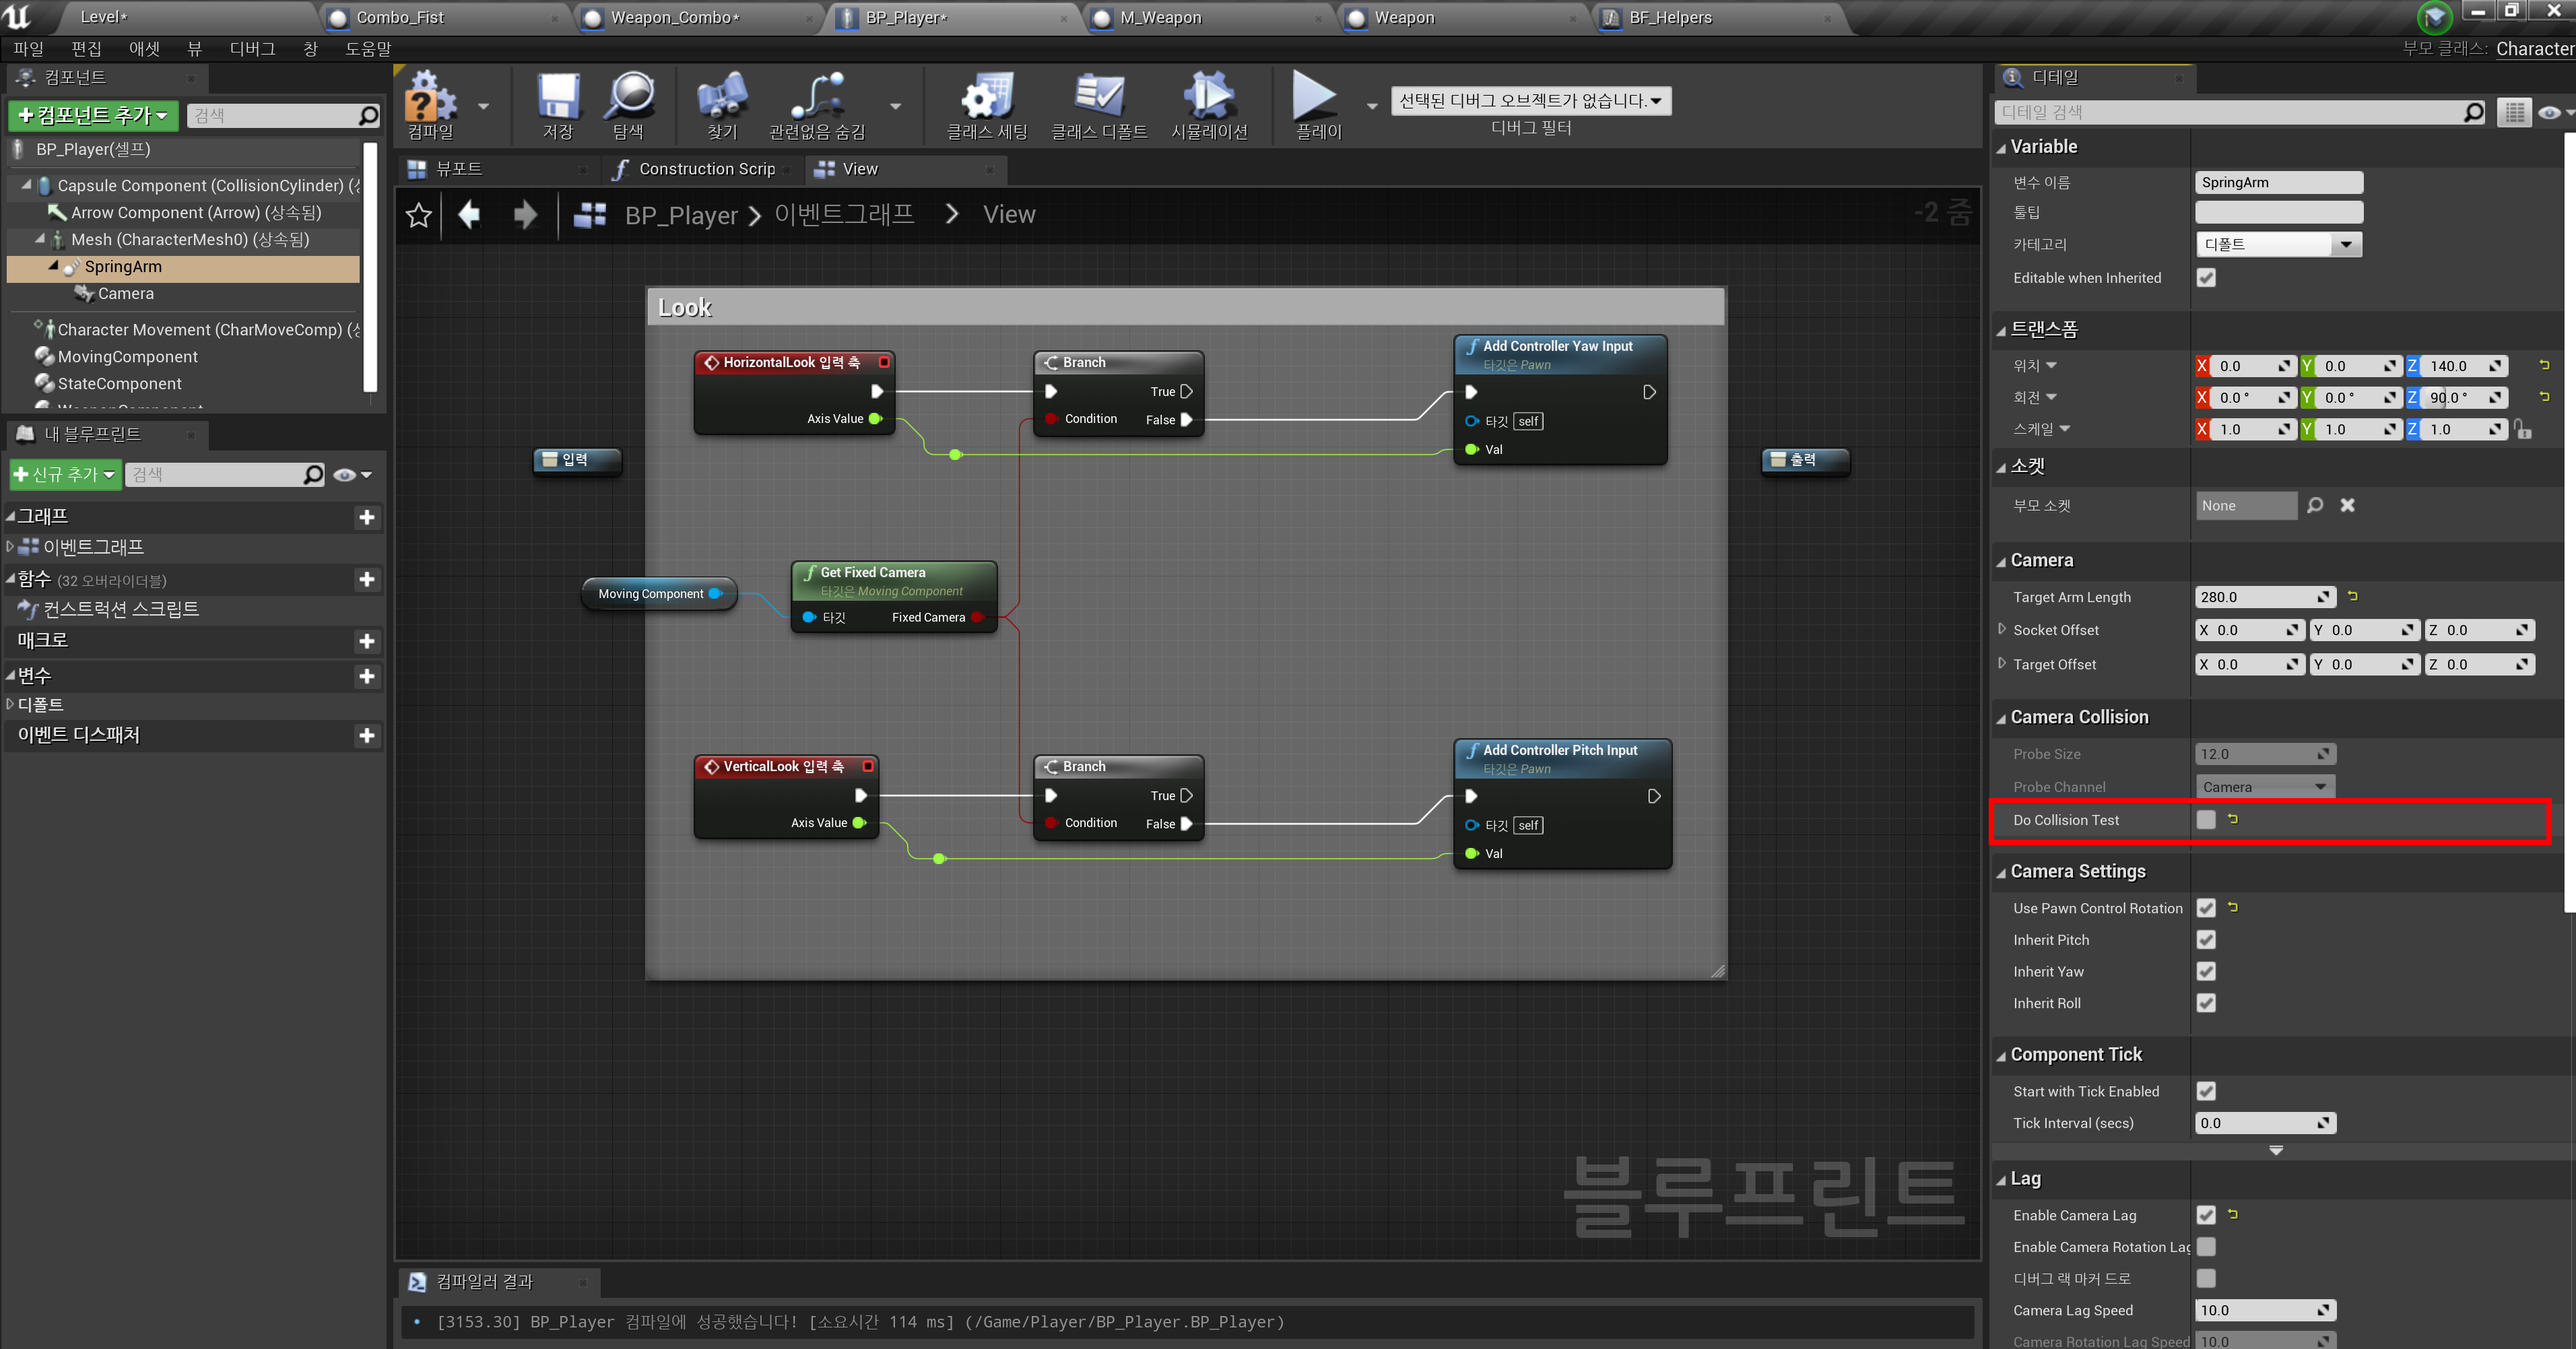Clear the parent socket with X icon
This screenshot has width=2576, height=1349.
(x=2347, y=505)
